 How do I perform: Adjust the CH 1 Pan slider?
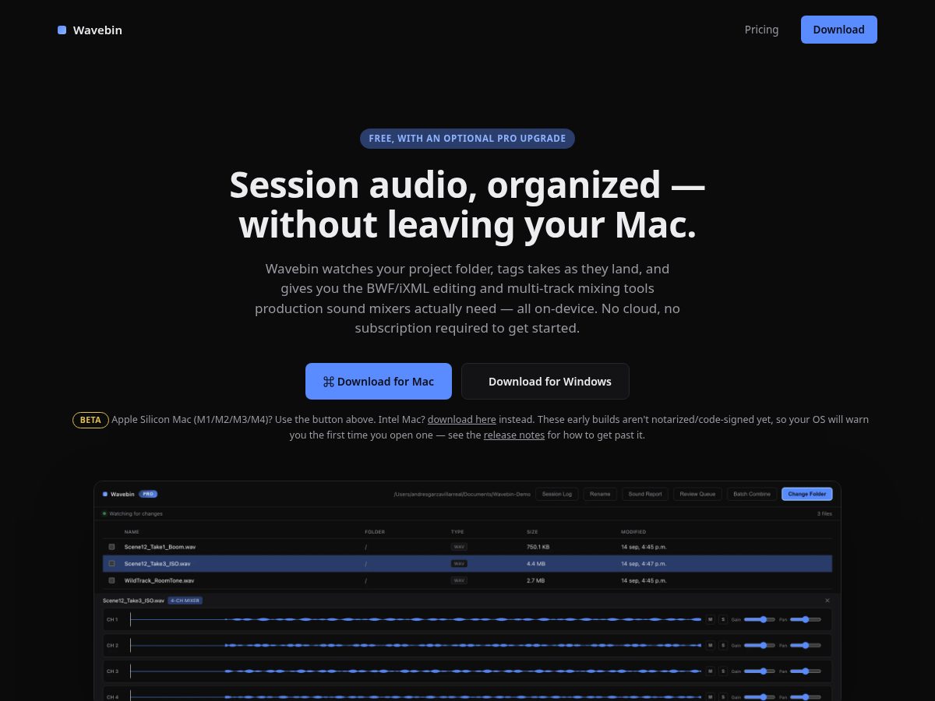pos(806,620)
